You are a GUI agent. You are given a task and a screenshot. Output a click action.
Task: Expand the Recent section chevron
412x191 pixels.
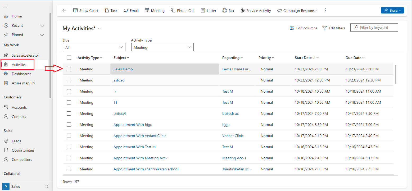point(42,25)
